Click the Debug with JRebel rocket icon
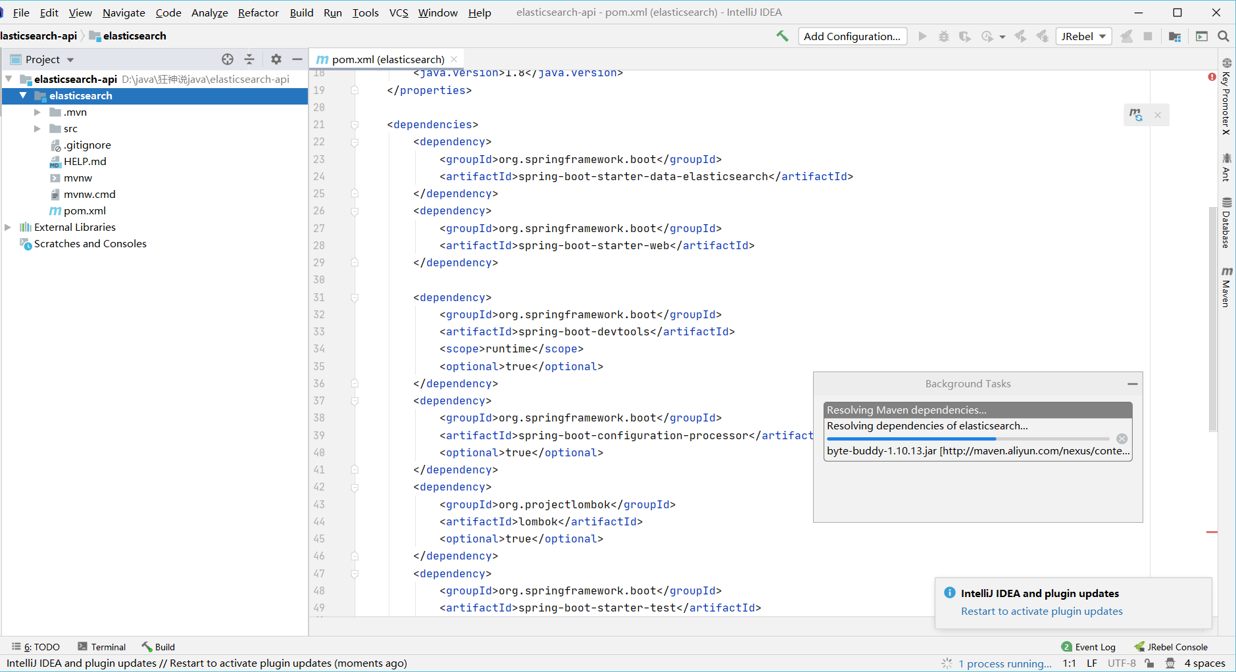 [x=1042, y=36]
